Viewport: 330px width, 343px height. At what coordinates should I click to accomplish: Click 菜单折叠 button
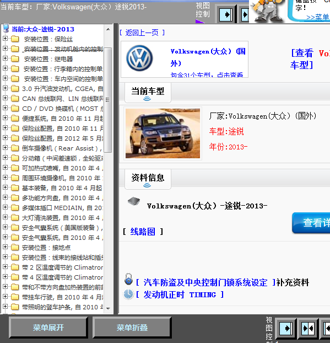click(132, 328)
